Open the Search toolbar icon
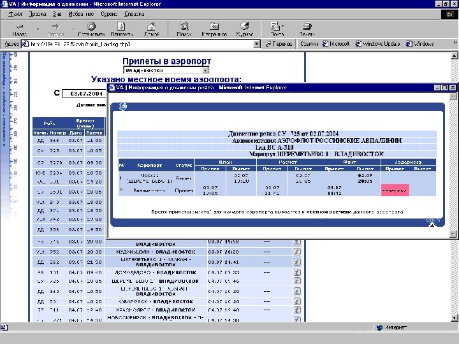The width and height of the screenshot is (459, 344). (x=184, y=27)
